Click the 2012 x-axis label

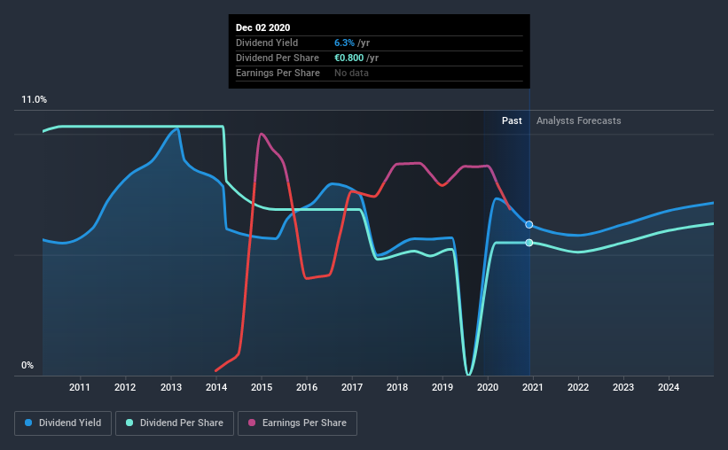pos(125,387)
